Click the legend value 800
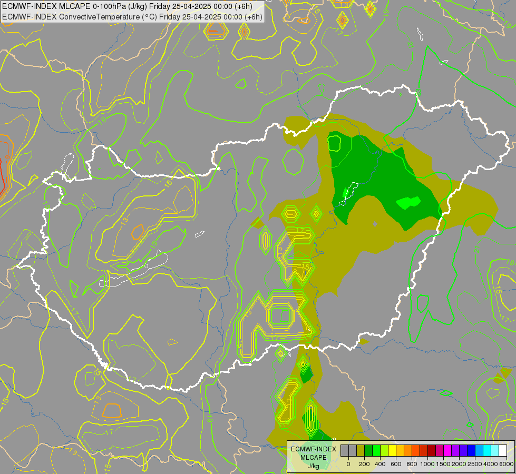Image resolution: width=516 pixels, height=474 pixels. coord(412,464)
